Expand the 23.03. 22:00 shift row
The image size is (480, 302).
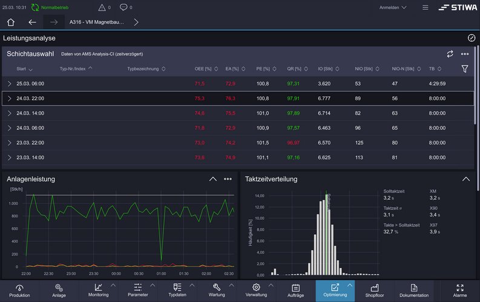click(10, 143)
